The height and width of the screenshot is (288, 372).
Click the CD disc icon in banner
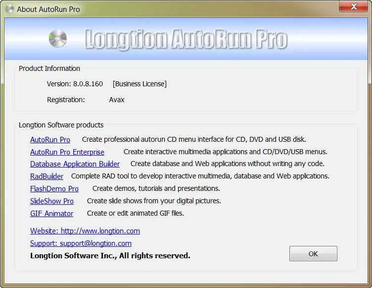pyautogui.click(x=58, y=38)
